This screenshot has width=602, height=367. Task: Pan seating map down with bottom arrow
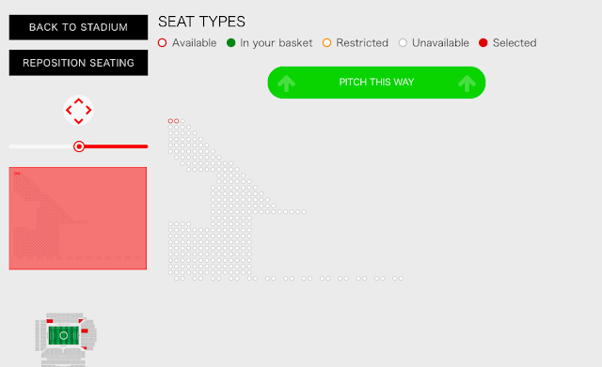tap(78, 121)
